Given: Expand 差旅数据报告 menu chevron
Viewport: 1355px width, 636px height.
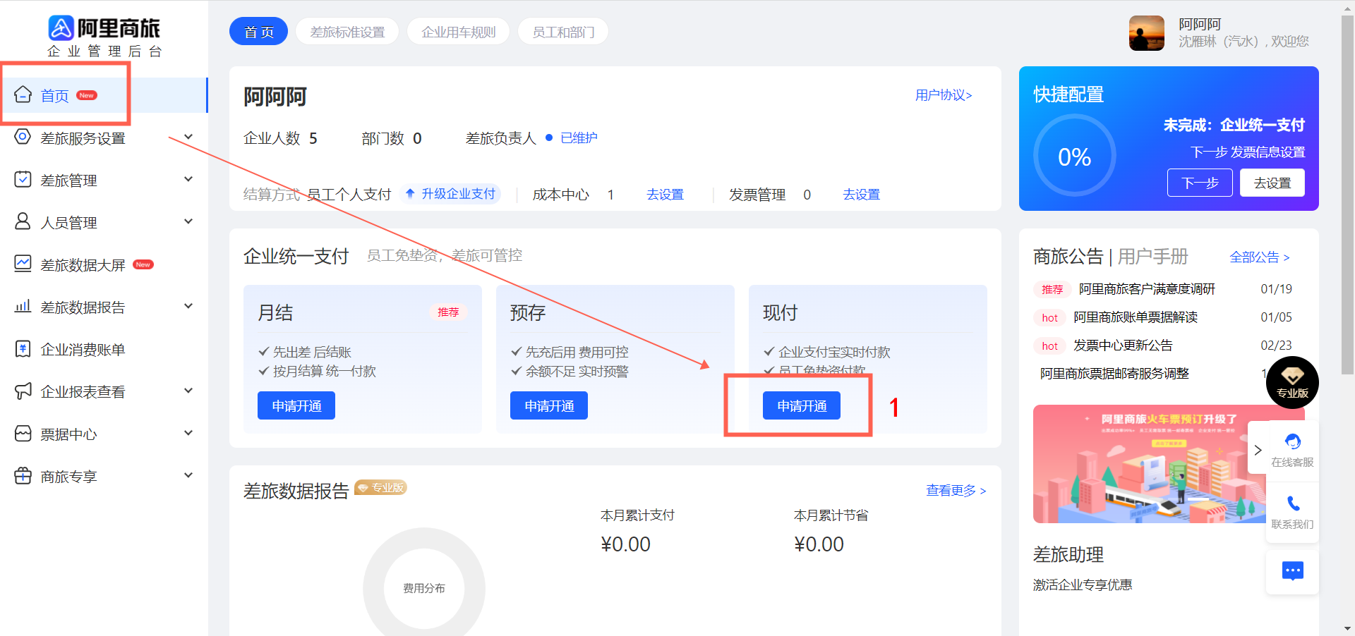Looking at the screenshot, I should point(188,306).
